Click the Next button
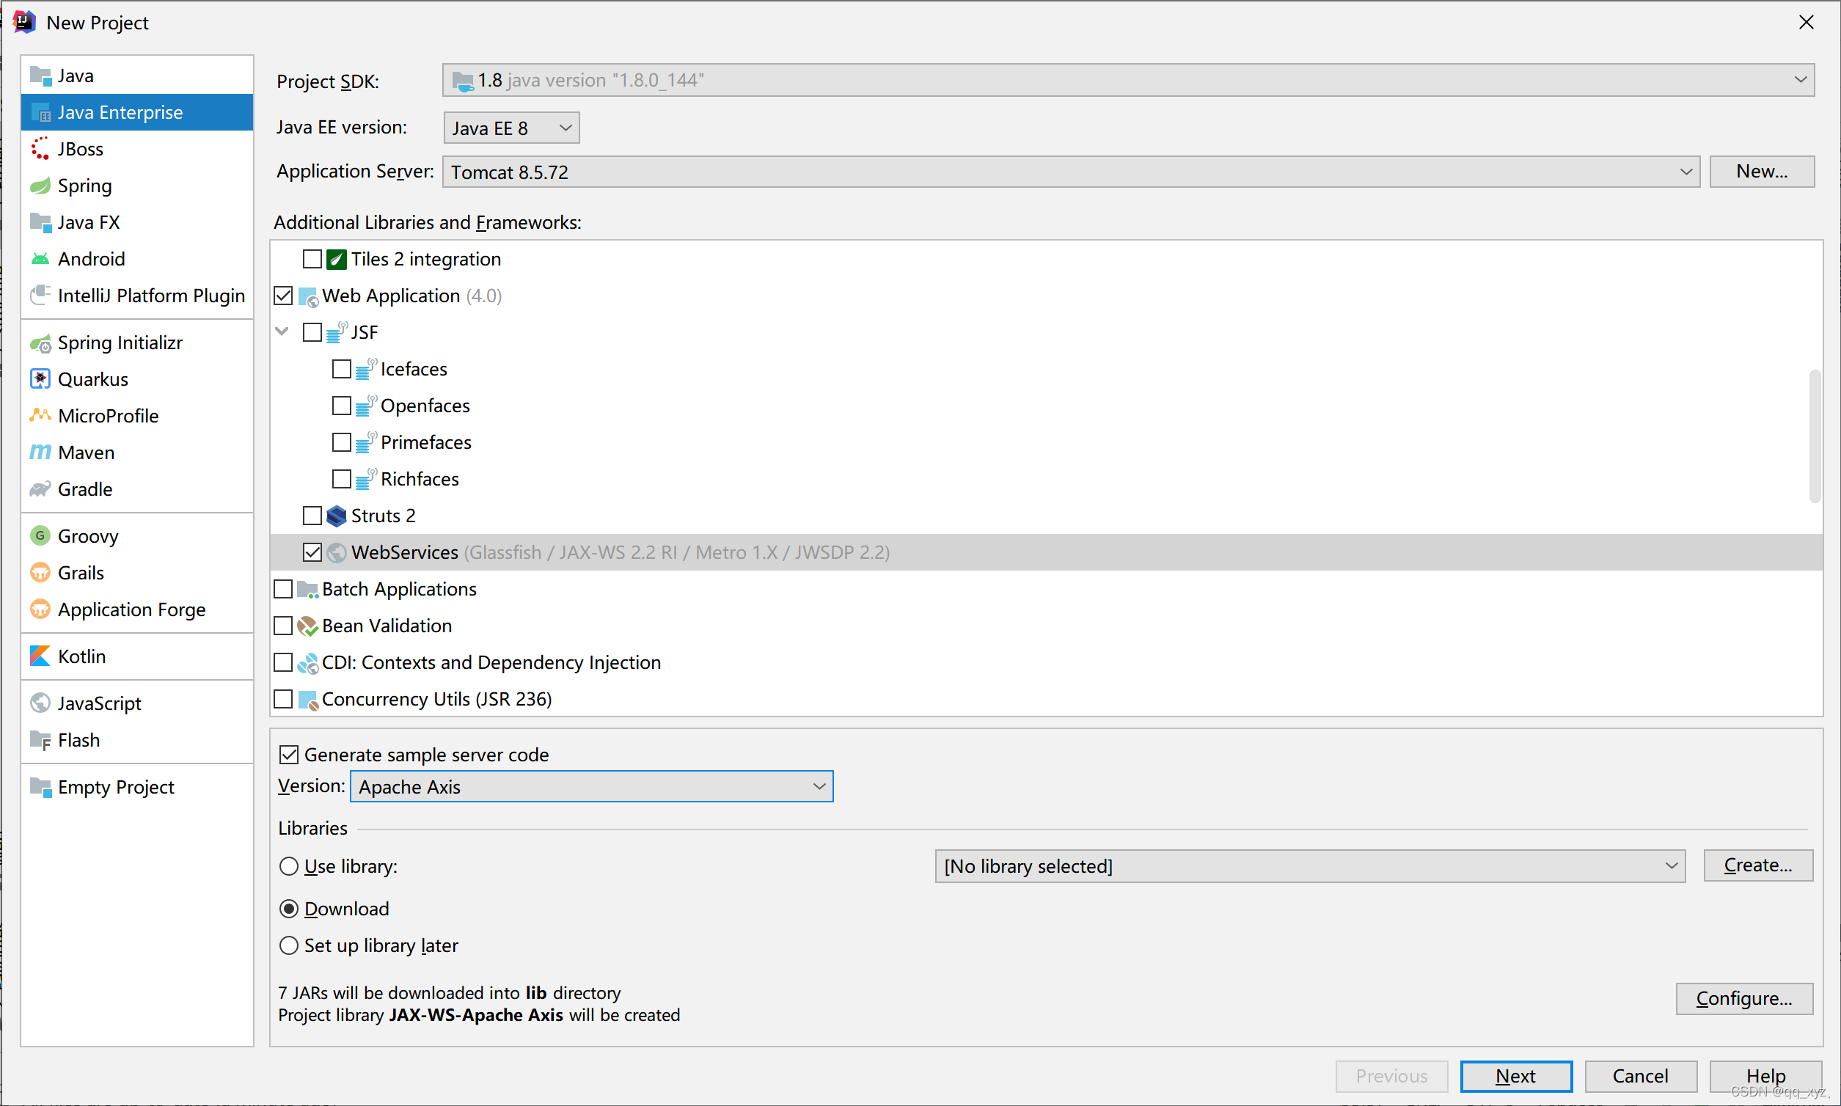Image resolution: width=1841 pixels, height=1106 pixels. (1515, 1076)
